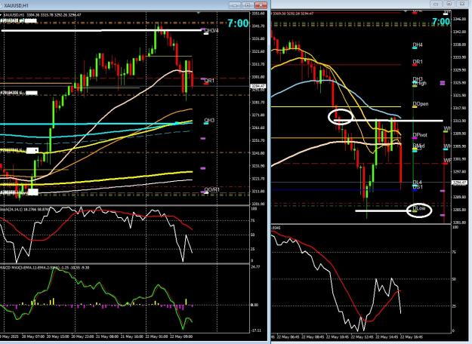Click the XAUUSD,H1 window title text
Viewport: 472px width, 344px height.
(17, 5)
